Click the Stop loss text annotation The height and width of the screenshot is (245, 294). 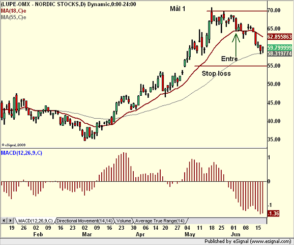216,73
